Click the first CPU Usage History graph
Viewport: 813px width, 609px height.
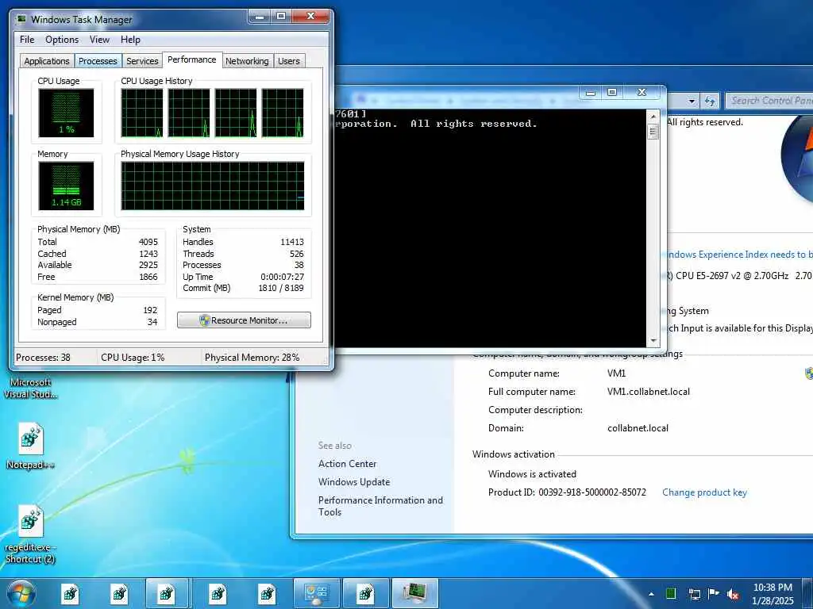pyautogui.click(x=142, y=113)
